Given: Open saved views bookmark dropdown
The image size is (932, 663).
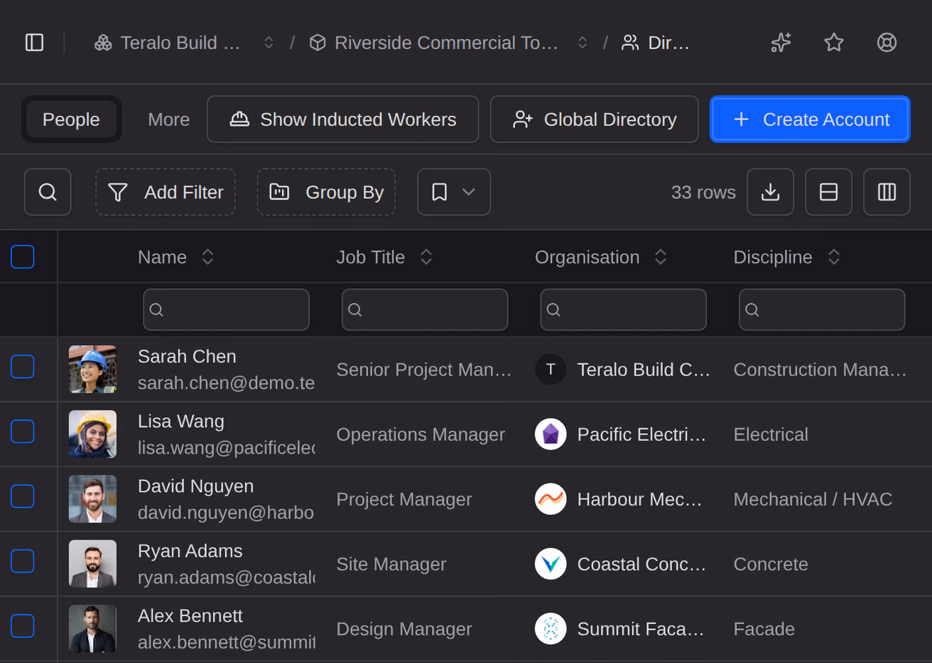Looking at the screenshot, I should tap(454, 192).
